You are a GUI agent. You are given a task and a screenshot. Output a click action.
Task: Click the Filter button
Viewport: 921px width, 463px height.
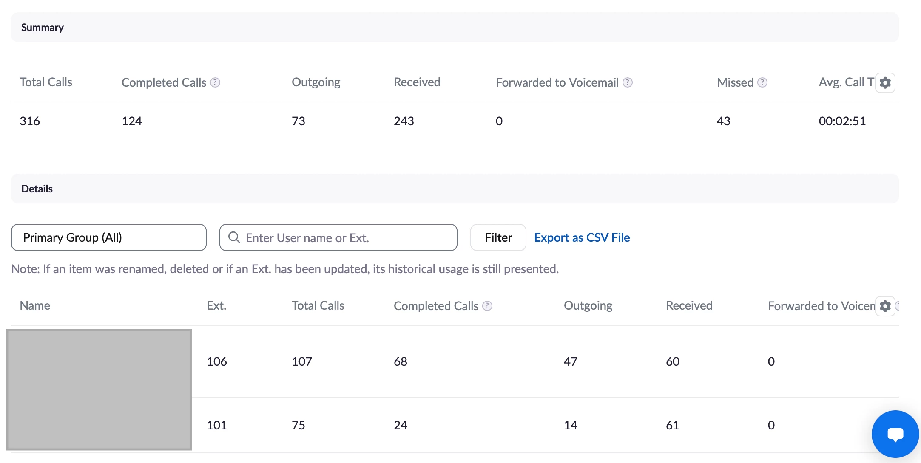pyautogui.click(x=498, y=237)
